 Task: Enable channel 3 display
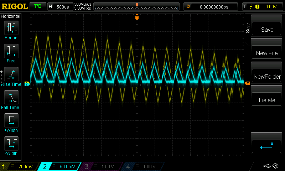tap(100, 166)
